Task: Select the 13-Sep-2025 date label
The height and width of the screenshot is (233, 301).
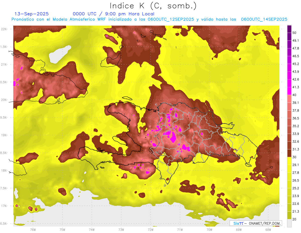Action: pos(32,14)
